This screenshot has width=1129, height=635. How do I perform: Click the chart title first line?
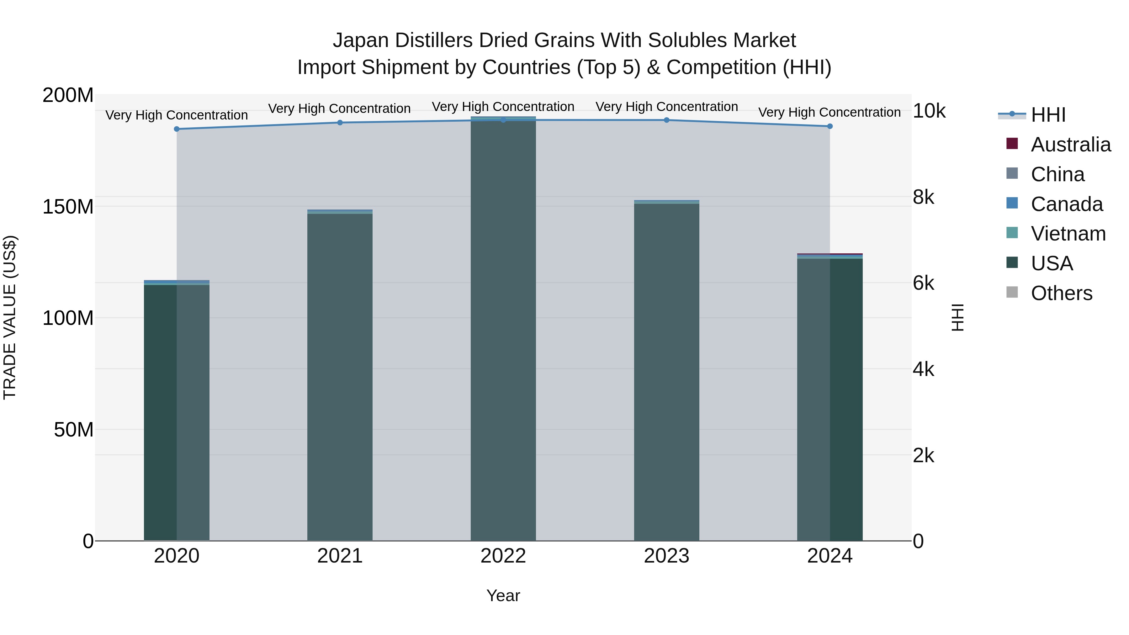(x=564, y=40)
